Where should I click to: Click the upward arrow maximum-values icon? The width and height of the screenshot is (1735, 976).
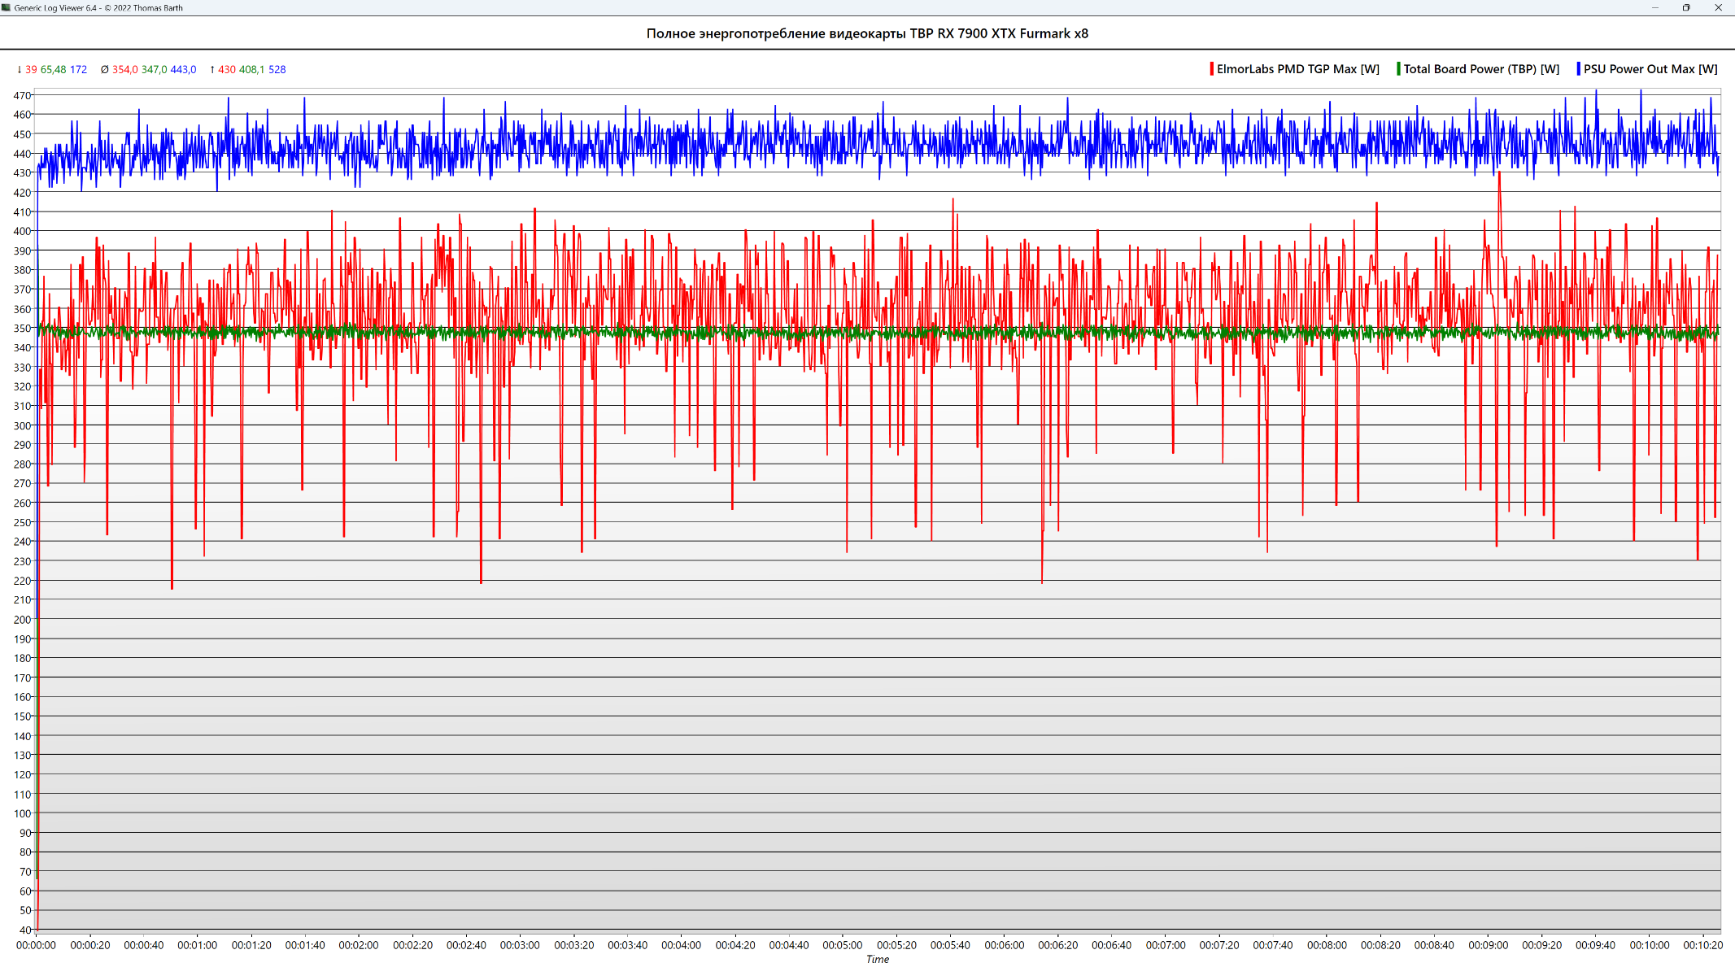click(x=212, y=70)
